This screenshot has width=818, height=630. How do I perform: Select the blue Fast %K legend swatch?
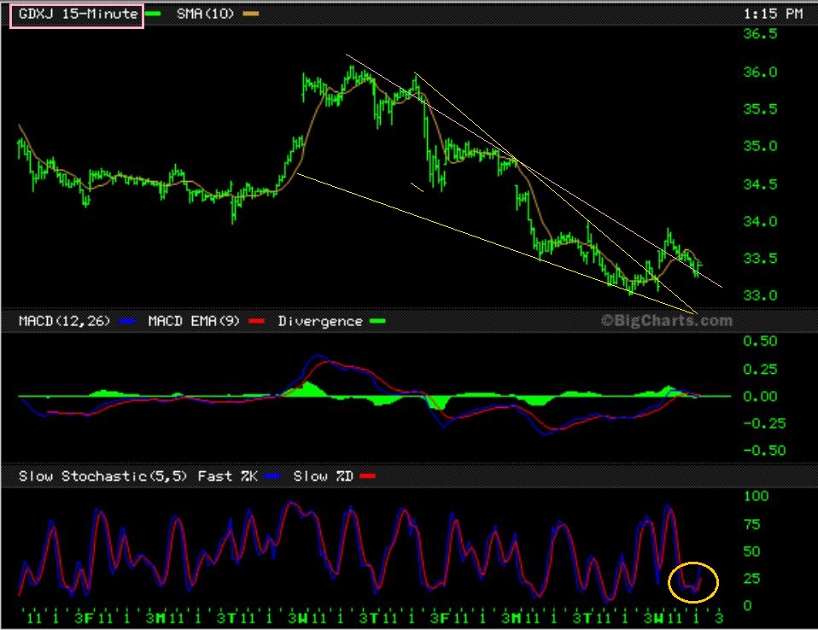[x=272, y=475]
